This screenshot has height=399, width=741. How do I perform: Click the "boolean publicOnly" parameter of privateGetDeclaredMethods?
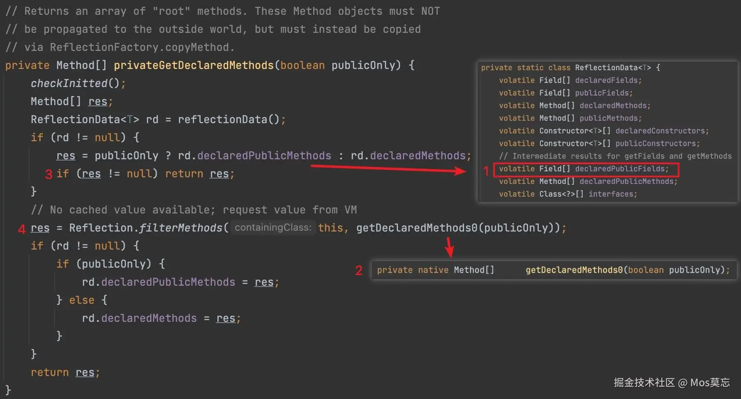(x=338, y=65)
